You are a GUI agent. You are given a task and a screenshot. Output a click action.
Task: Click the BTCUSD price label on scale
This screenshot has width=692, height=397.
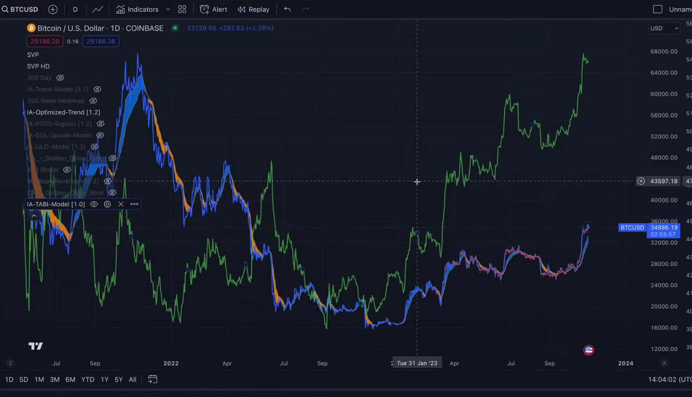tap(632, 228)
